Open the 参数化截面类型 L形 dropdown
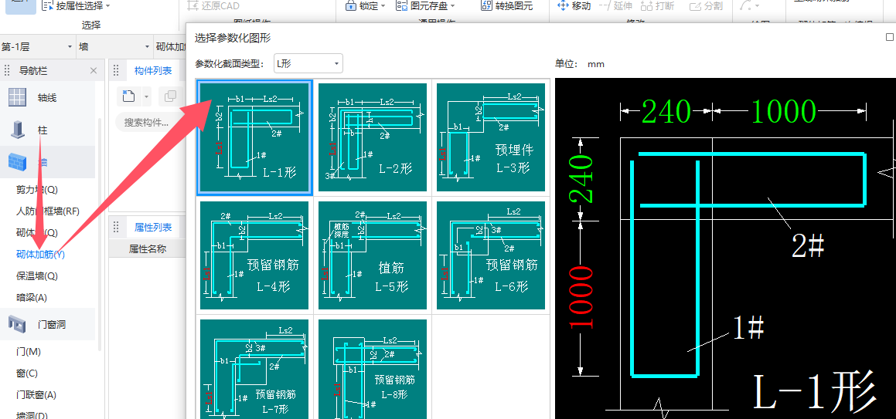This screenshot has width=896, height=419. pyautogui.click(x=308, y=64)
